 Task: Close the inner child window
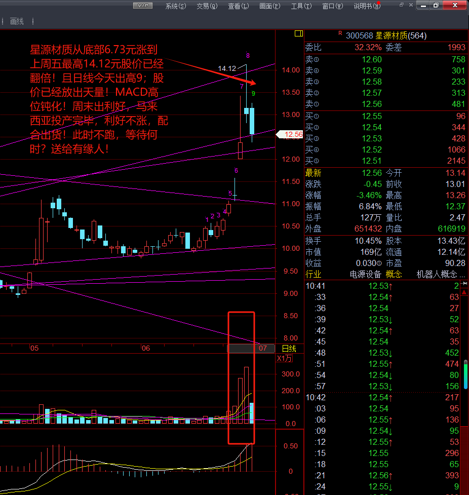(x=411, y=5)
